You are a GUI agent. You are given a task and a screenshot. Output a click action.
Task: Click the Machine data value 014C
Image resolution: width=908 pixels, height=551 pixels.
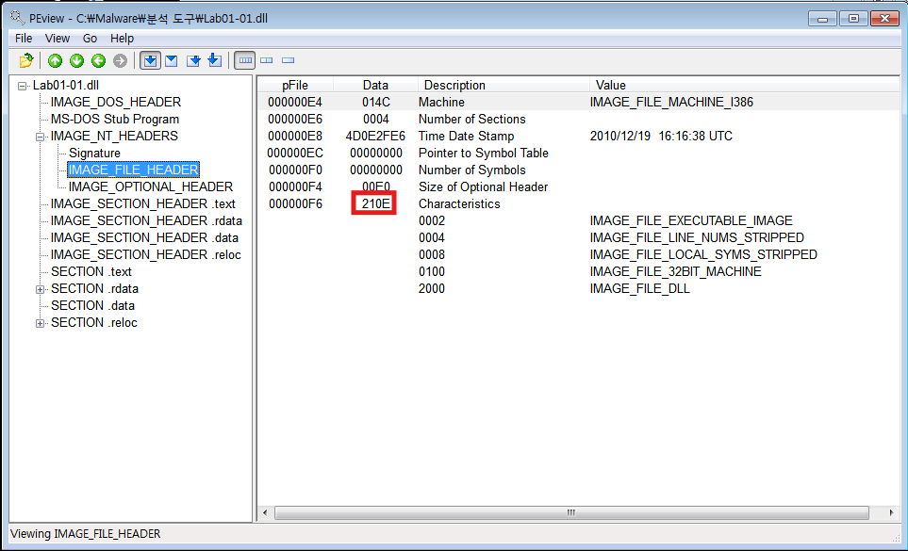point(376,103)
